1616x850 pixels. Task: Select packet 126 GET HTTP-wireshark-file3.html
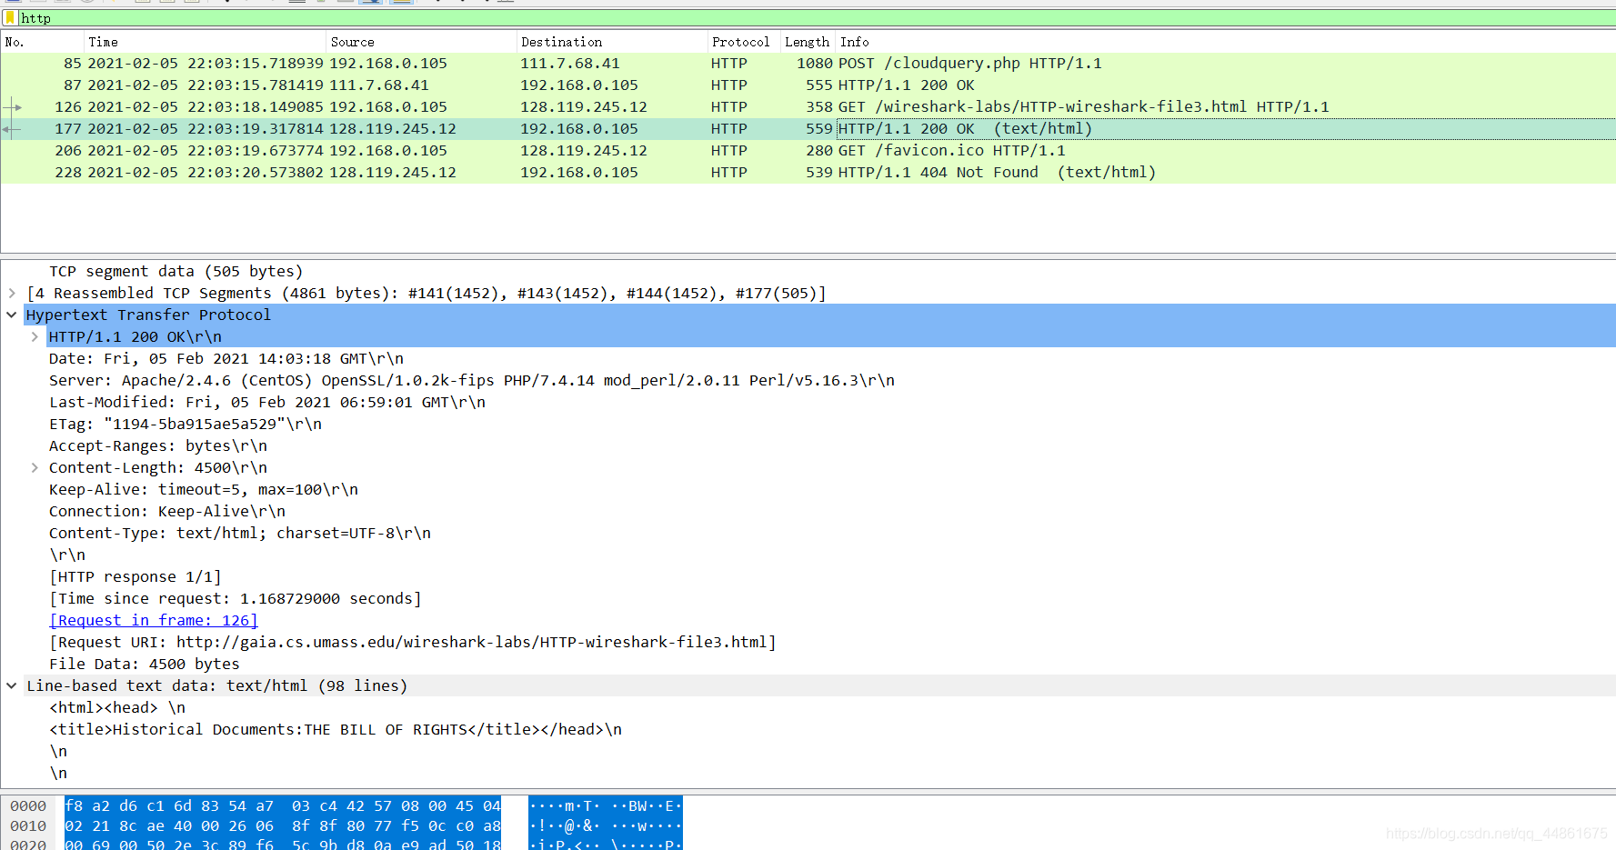pyautogui.click(x=808, y=107)
